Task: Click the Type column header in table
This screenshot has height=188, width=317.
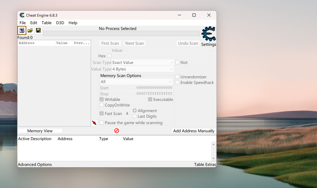Action: (x=104, y=139)
